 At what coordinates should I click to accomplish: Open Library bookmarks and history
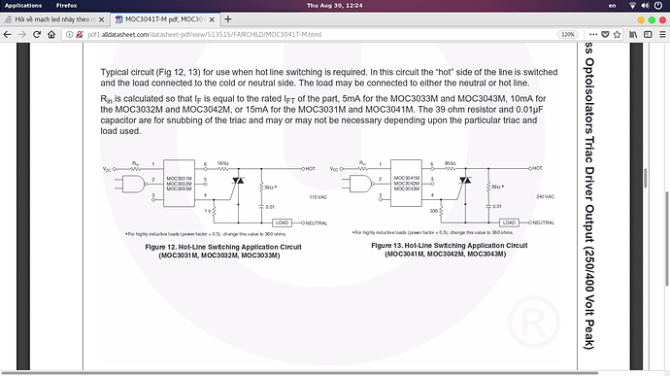click(633, 35)
